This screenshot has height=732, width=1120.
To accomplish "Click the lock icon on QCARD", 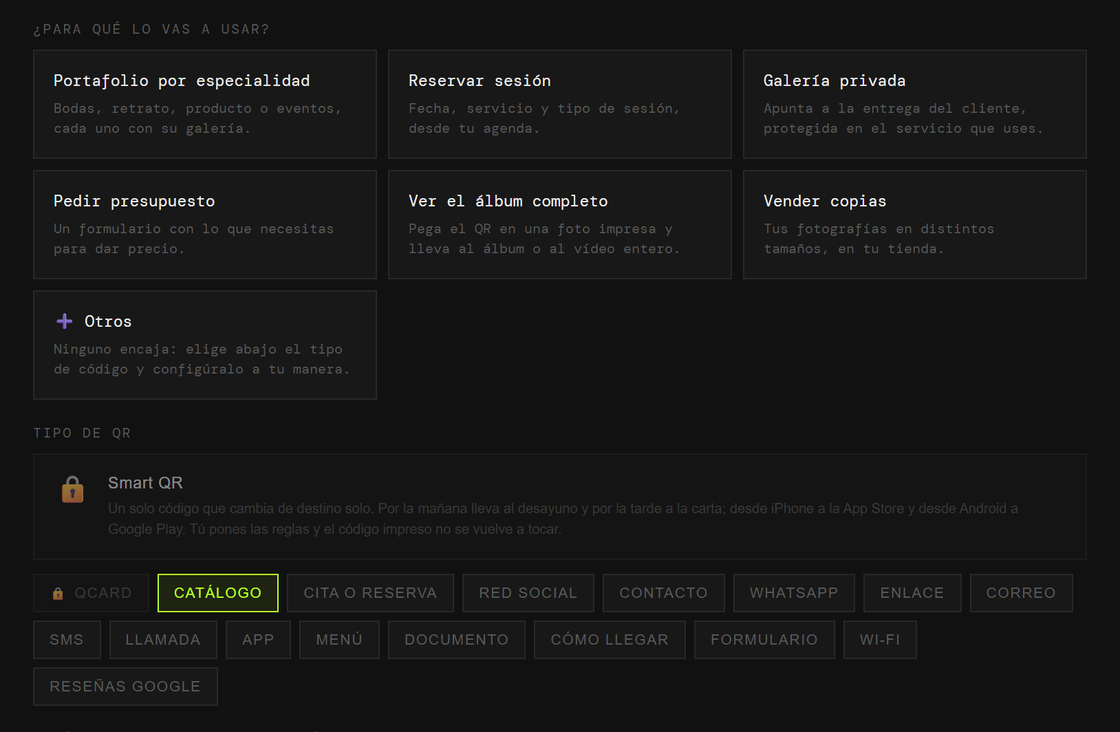I will (58, 593).
